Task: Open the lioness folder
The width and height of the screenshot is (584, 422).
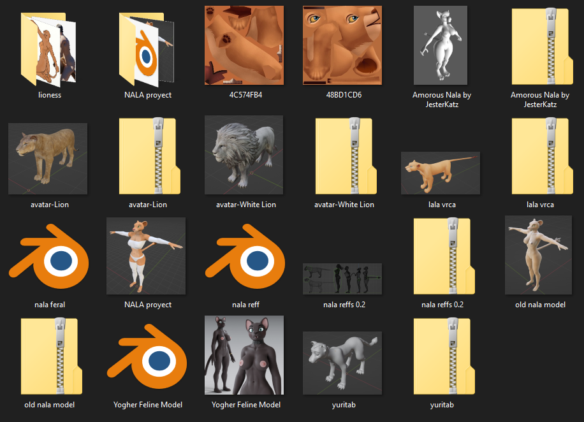Action: tap(49, 49)
